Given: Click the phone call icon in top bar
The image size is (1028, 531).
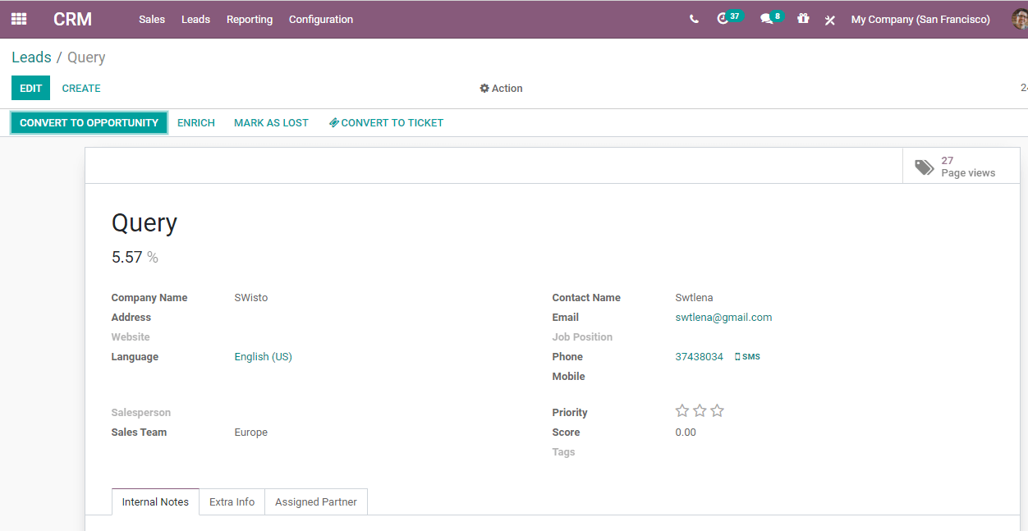Looking at the screenshot, I should 694,19.
